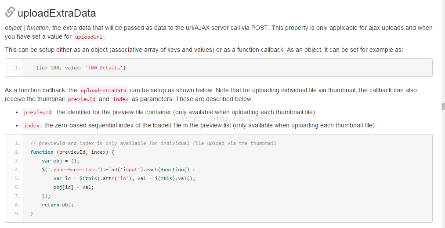Click line number 9 in code block
This screenshot has width=445, height=228.
(x=18, y=214)
